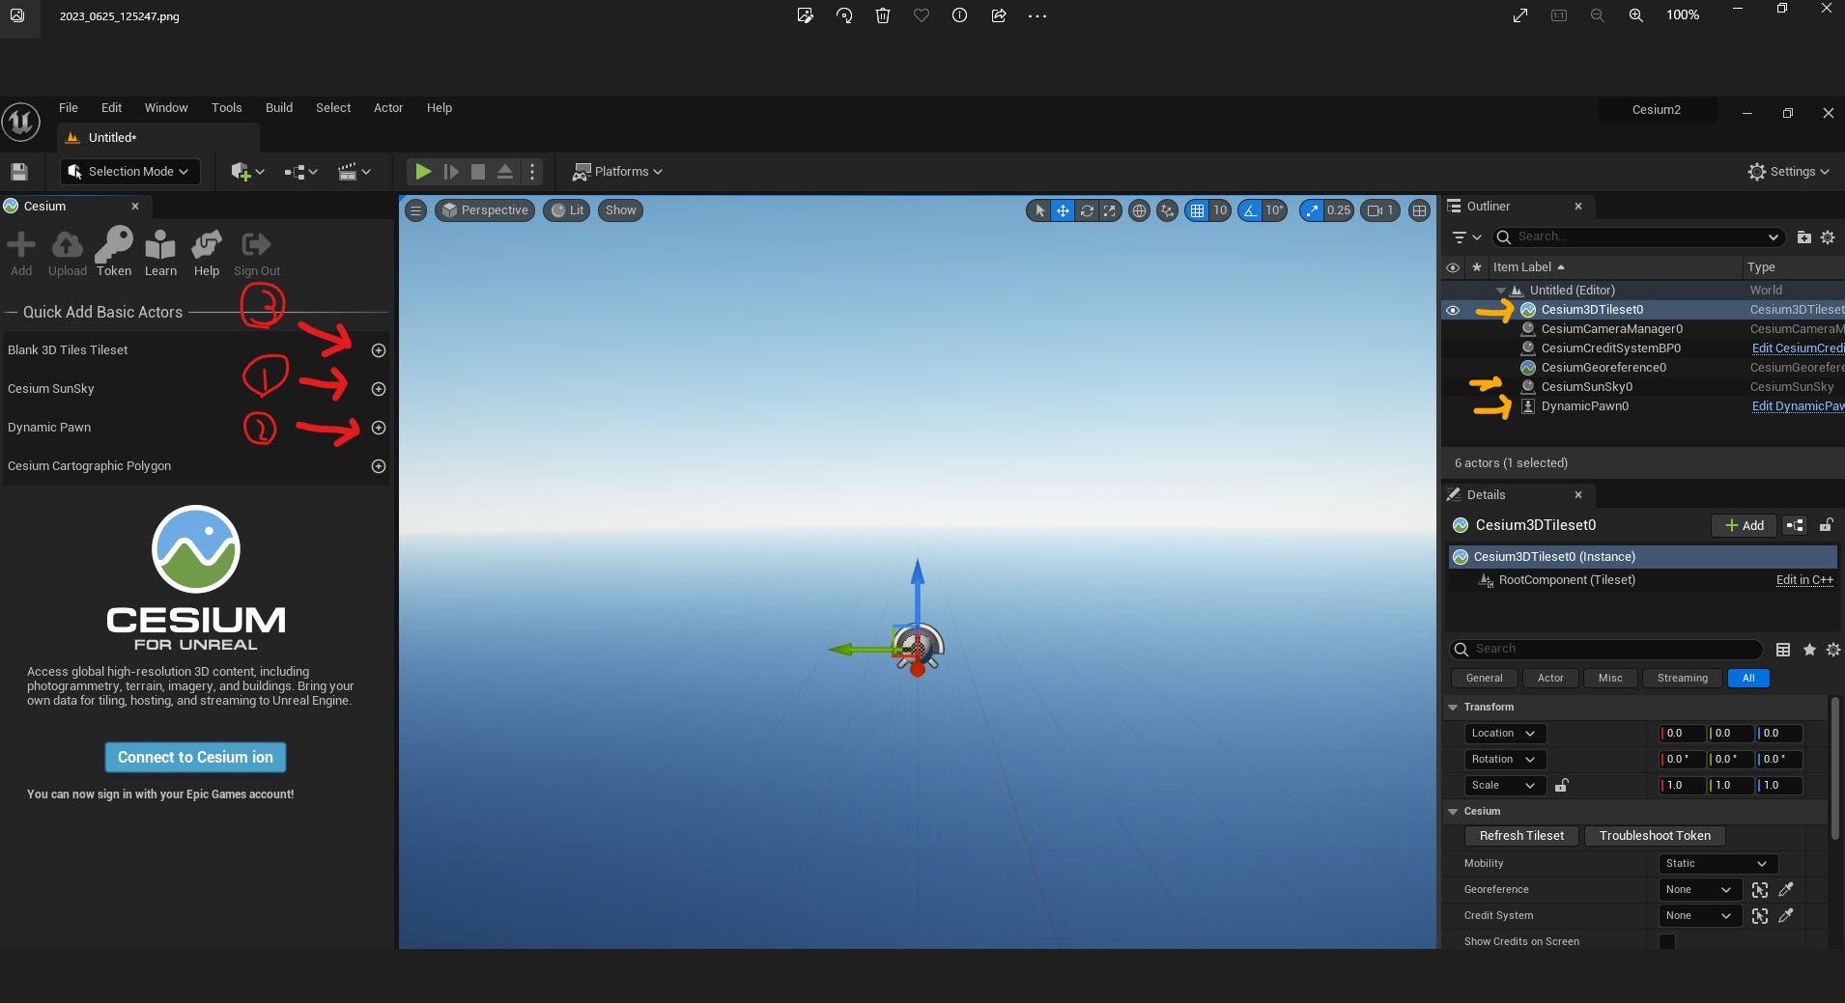Toggle scale snapping in viewport
The height and width of the screenshot is (1003, 1845).
(x=1312, y=210)
